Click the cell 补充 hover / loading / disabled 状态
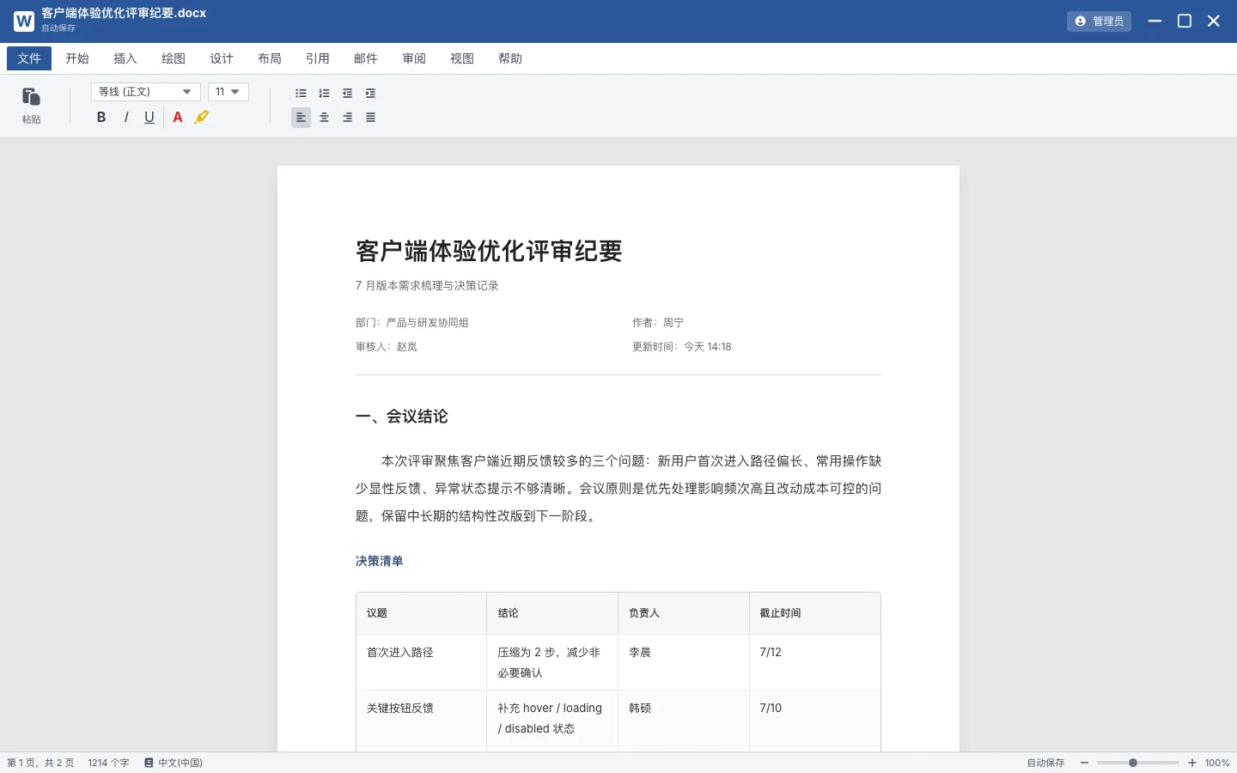Viewport: 1237px width, 773px height. (x=552, y=718)
